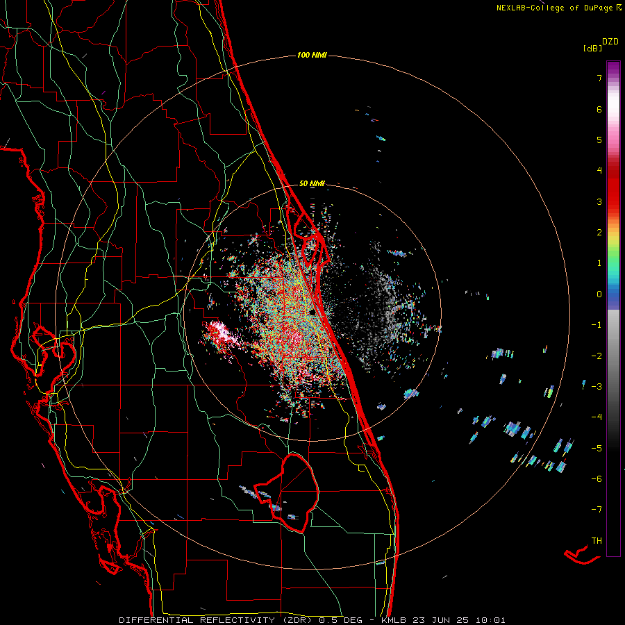Click the 50 NMI range ring label
Viewport: 625px width, 625px height.
[312, 183]
